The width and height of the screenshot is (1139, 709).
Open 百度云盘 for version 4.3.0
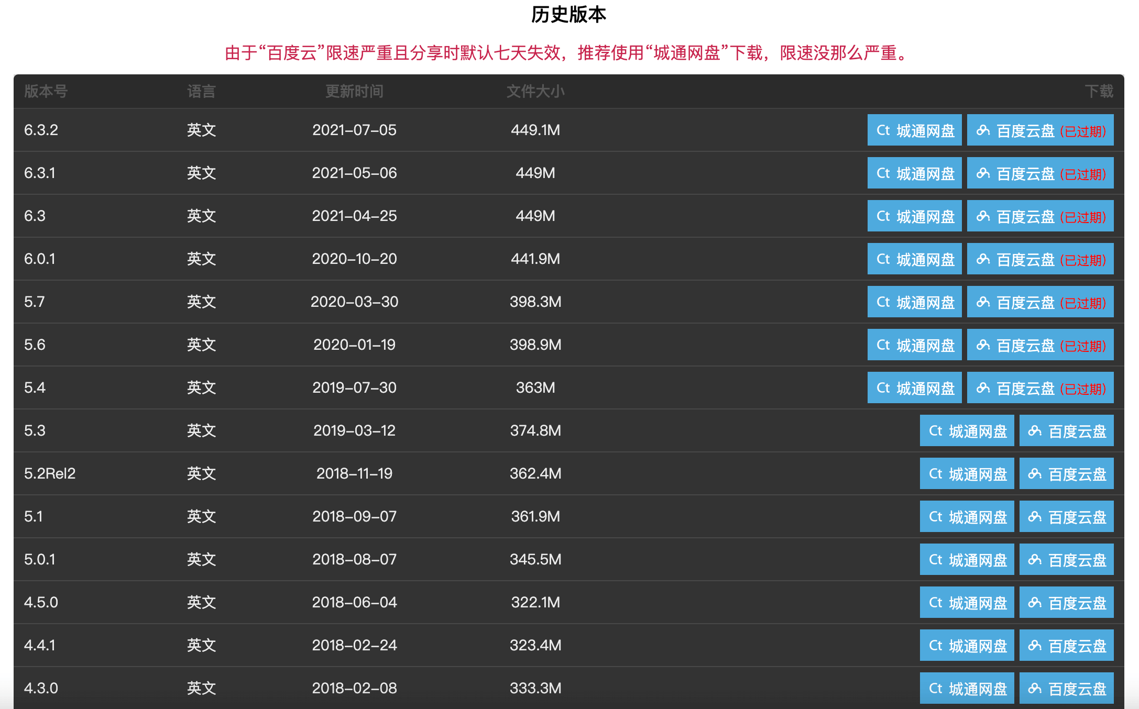[1066, 688]
